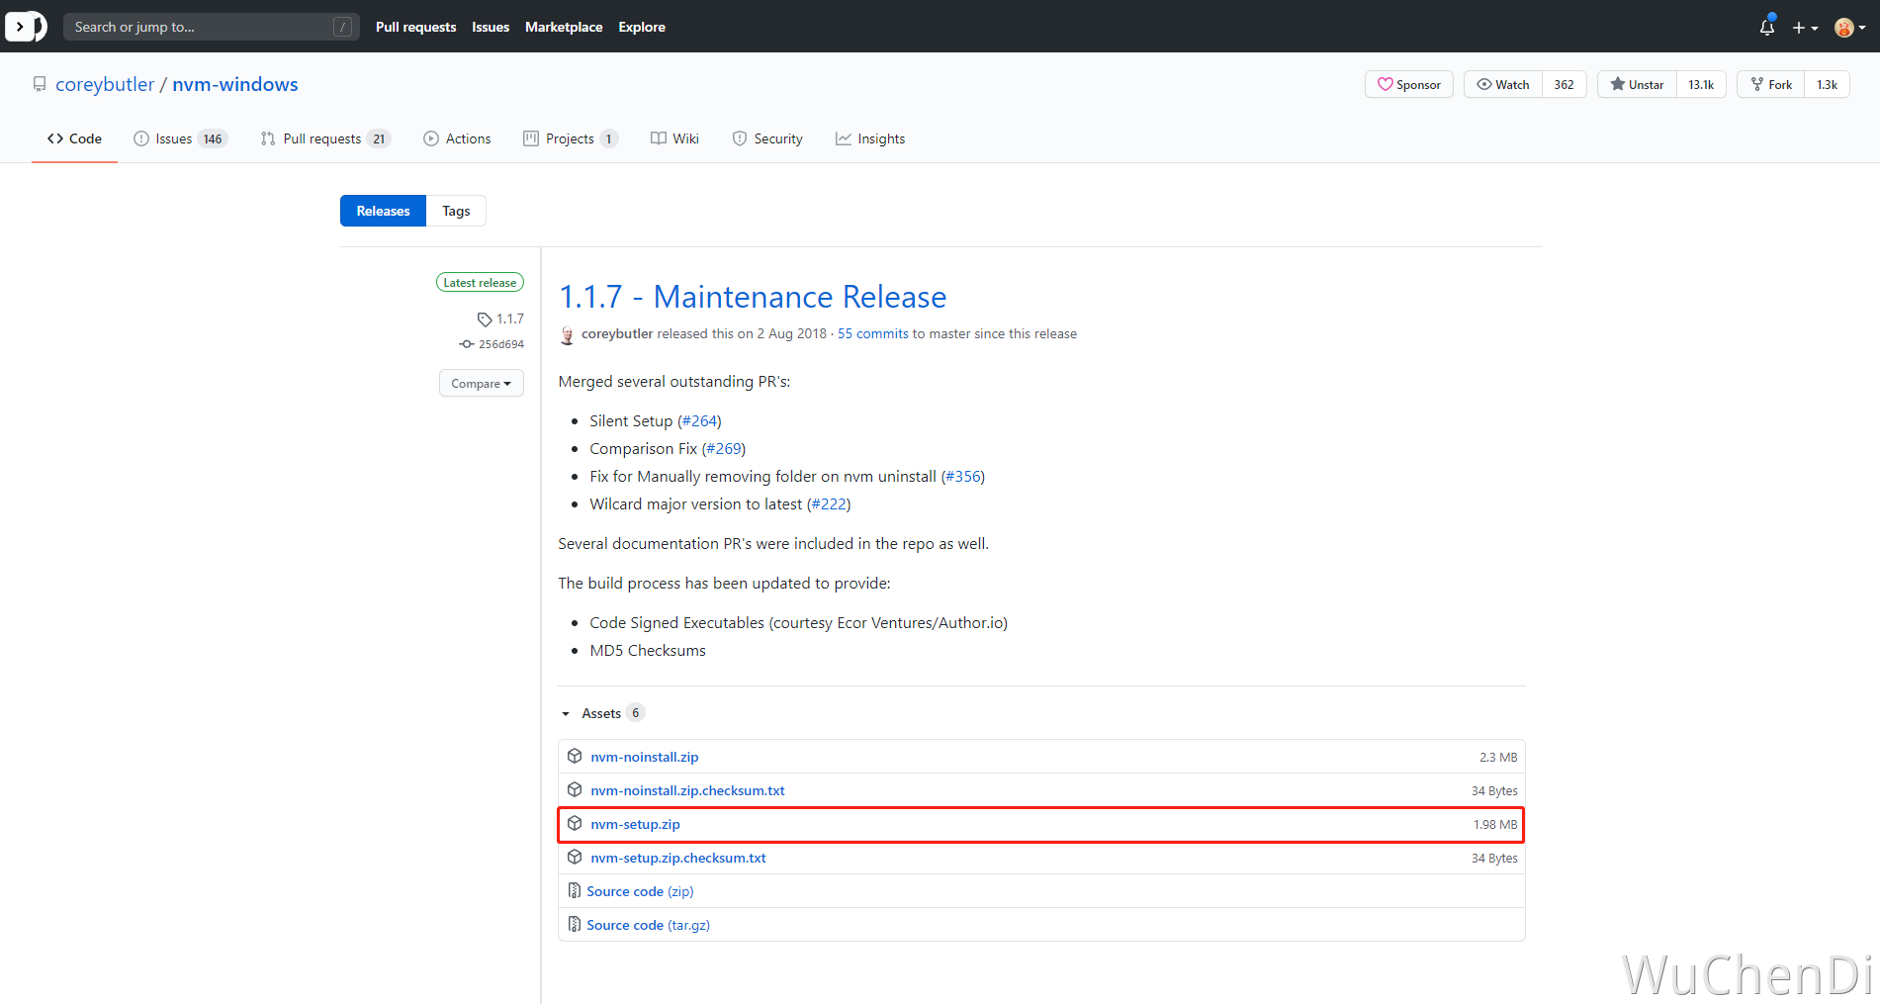
Task: Click the repository icon beside coreybutler
Action: (40, 84)
